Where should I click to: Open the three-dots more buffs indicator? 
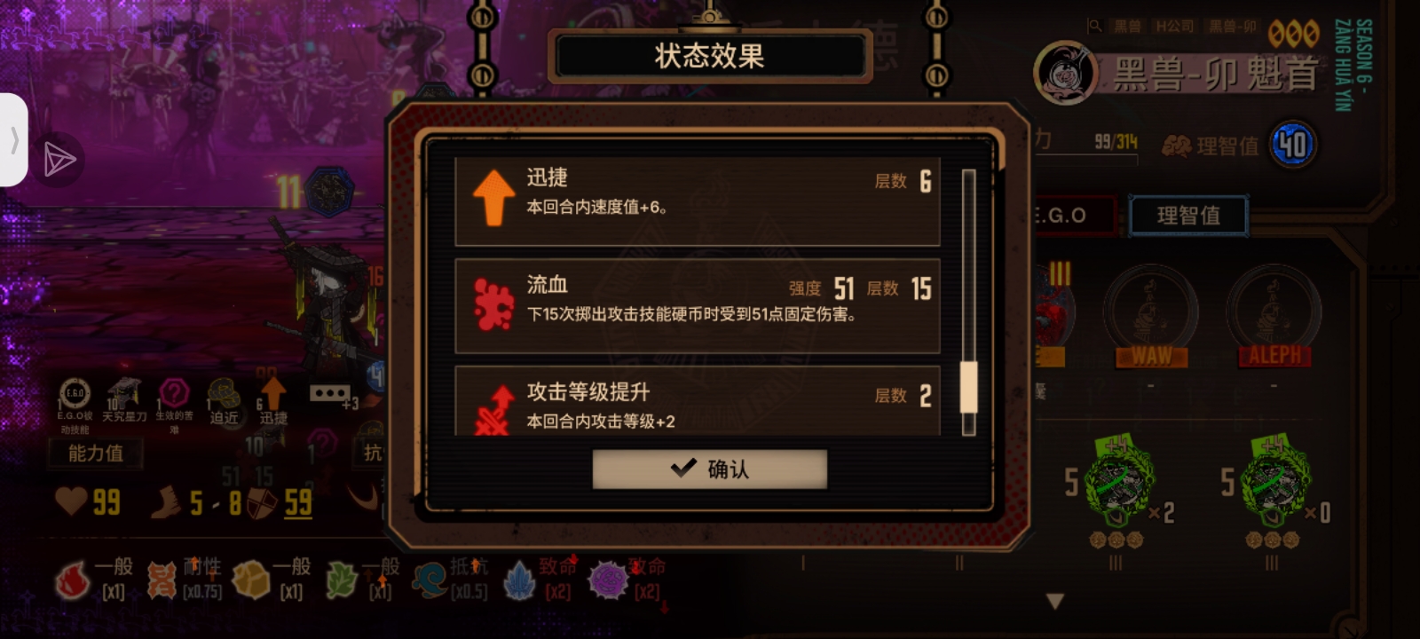pyautogui.click(x=329, y=393)
